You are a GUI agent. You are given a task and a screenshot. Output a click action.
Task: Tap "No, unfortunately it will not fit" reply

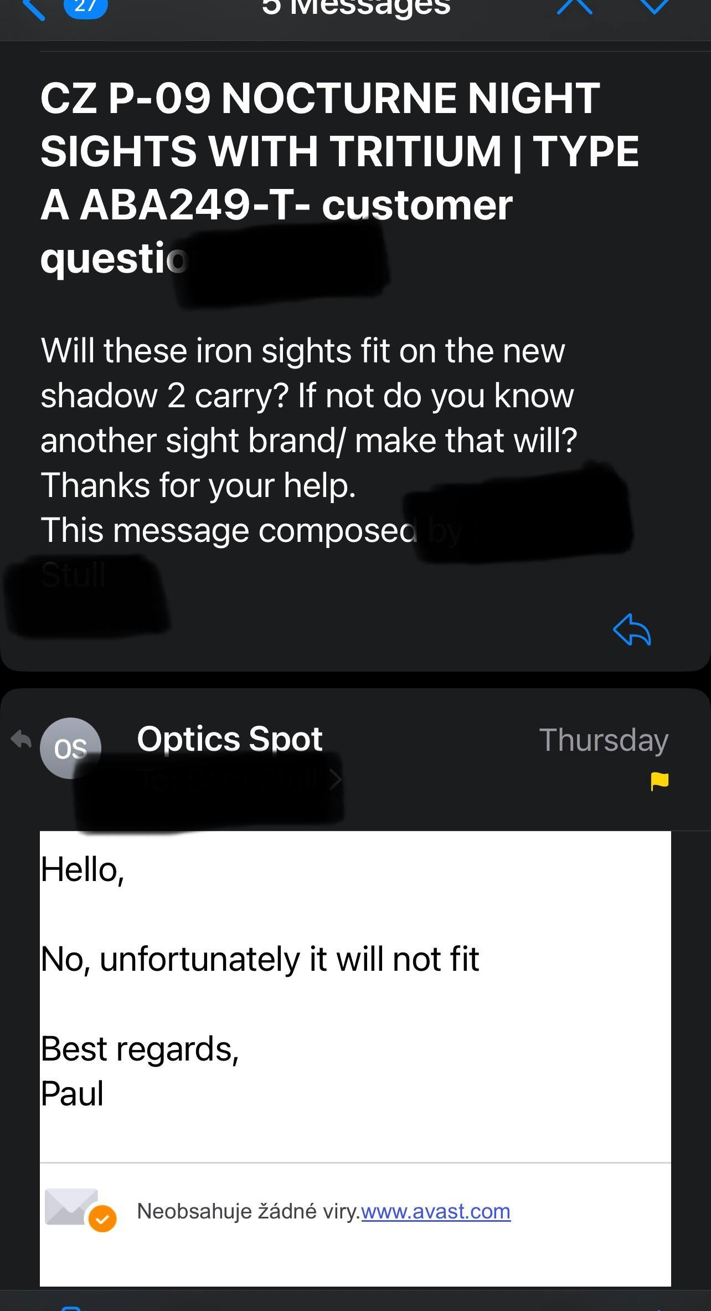(x=260, y=959)
